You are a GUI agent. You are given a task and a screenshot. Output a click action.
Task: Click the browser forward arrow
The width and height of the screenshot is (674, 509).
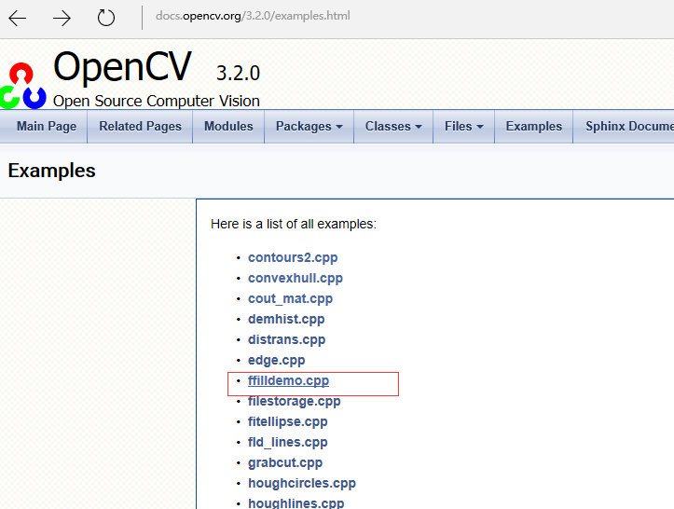[x=62, y=17]
